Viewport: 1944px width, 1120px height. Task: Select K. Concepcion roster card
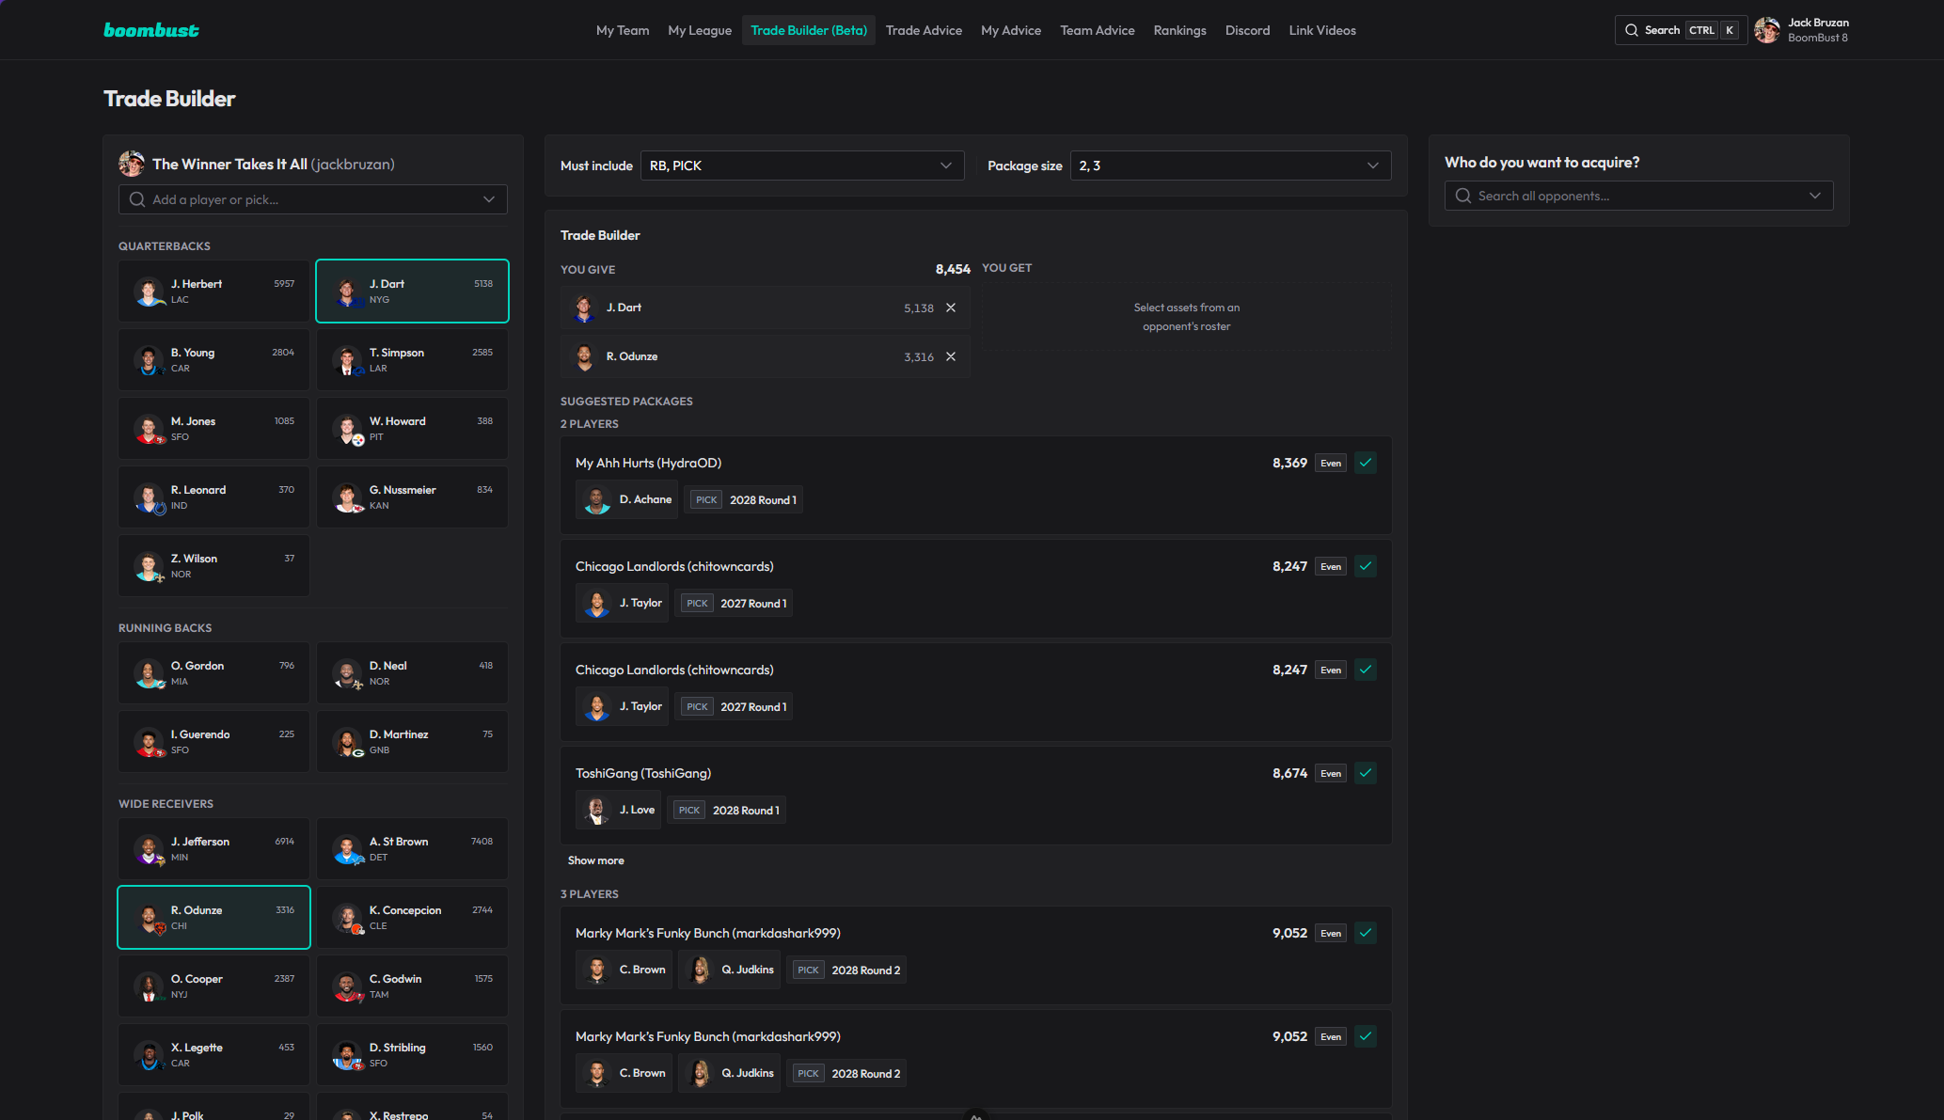(412, 917)
